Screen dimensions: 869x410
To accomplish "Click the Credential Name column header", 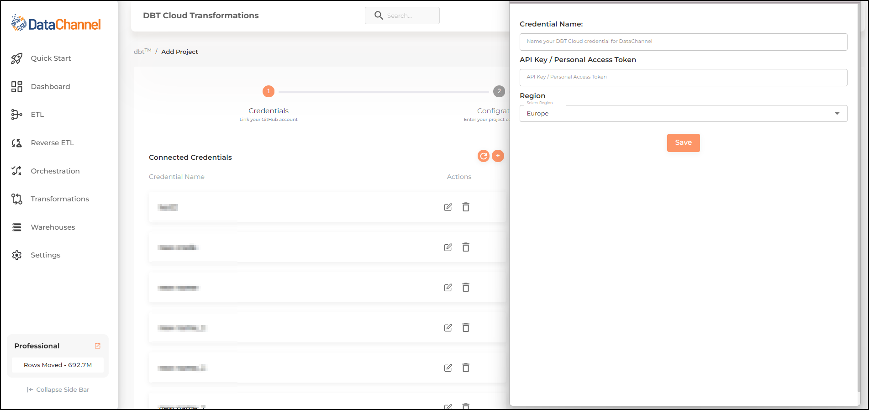I will (x=177, y=177).
